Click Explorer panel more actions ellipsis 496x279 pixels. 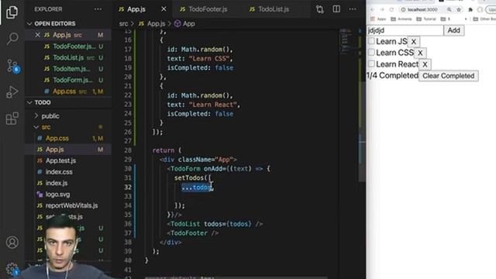click(x=98, y=9)
